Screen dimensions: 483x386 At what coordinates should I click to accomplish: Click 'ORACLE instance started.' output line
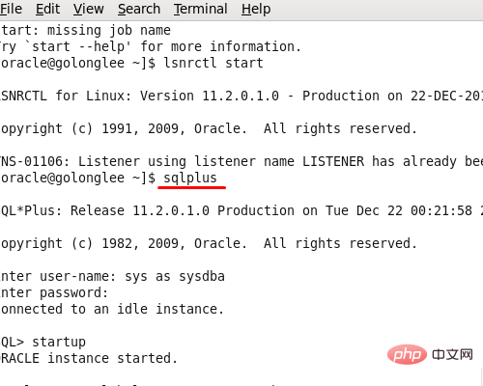[x=89, y=358]
